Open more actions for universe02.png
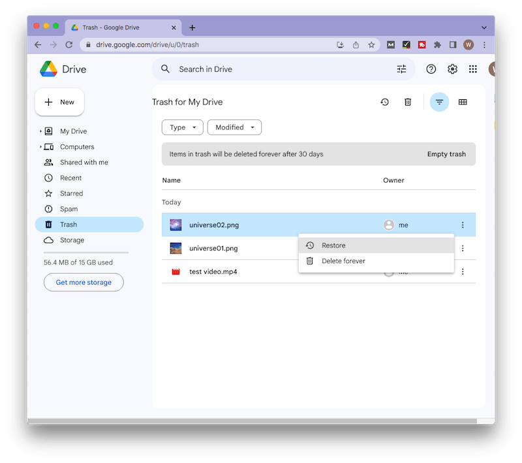The width and height of the screenshot is (522, 463). pyautogui.click(x=463, y=225)
